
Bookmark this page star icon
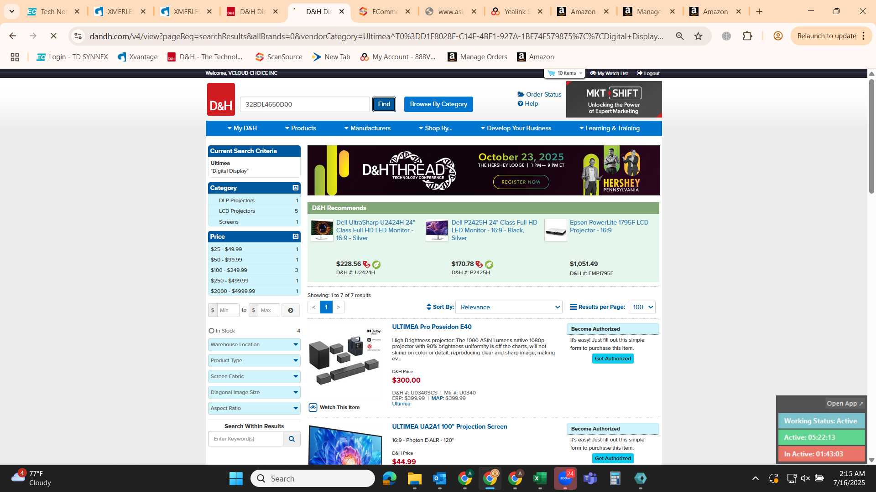[698, 36]
